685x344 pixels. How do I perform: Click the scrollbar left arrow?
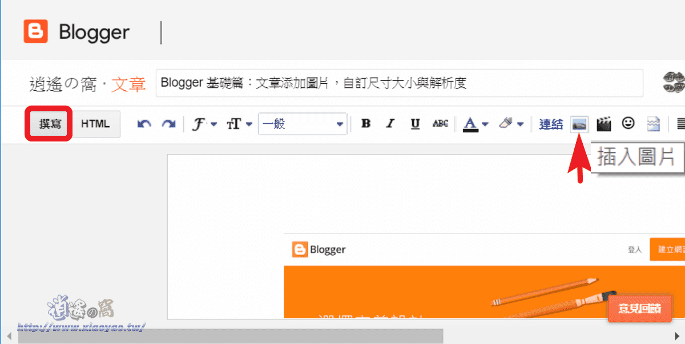tap(9, 336)
